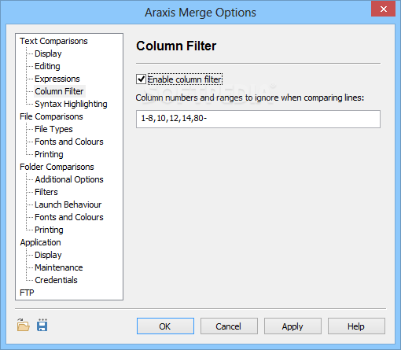Close the Araxis Merge Options window
The width and height of the screenshot is (401, 350).
383,9
